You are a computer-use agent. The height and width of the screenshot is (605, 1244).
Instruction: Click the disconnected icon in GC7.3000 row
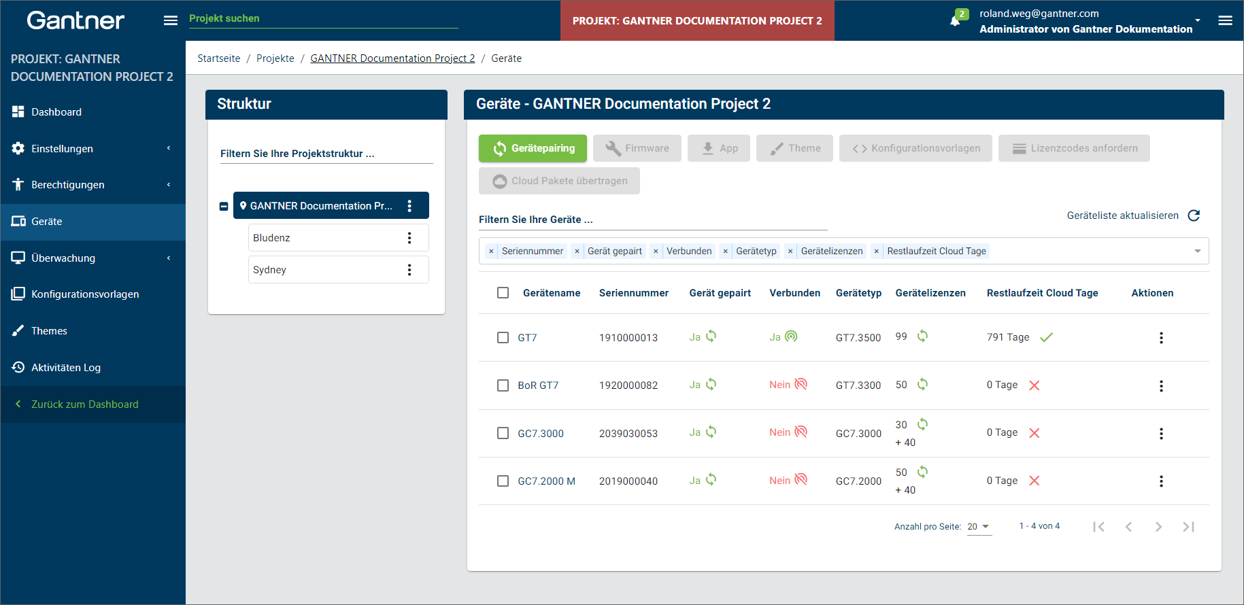[x=801, y=432]
